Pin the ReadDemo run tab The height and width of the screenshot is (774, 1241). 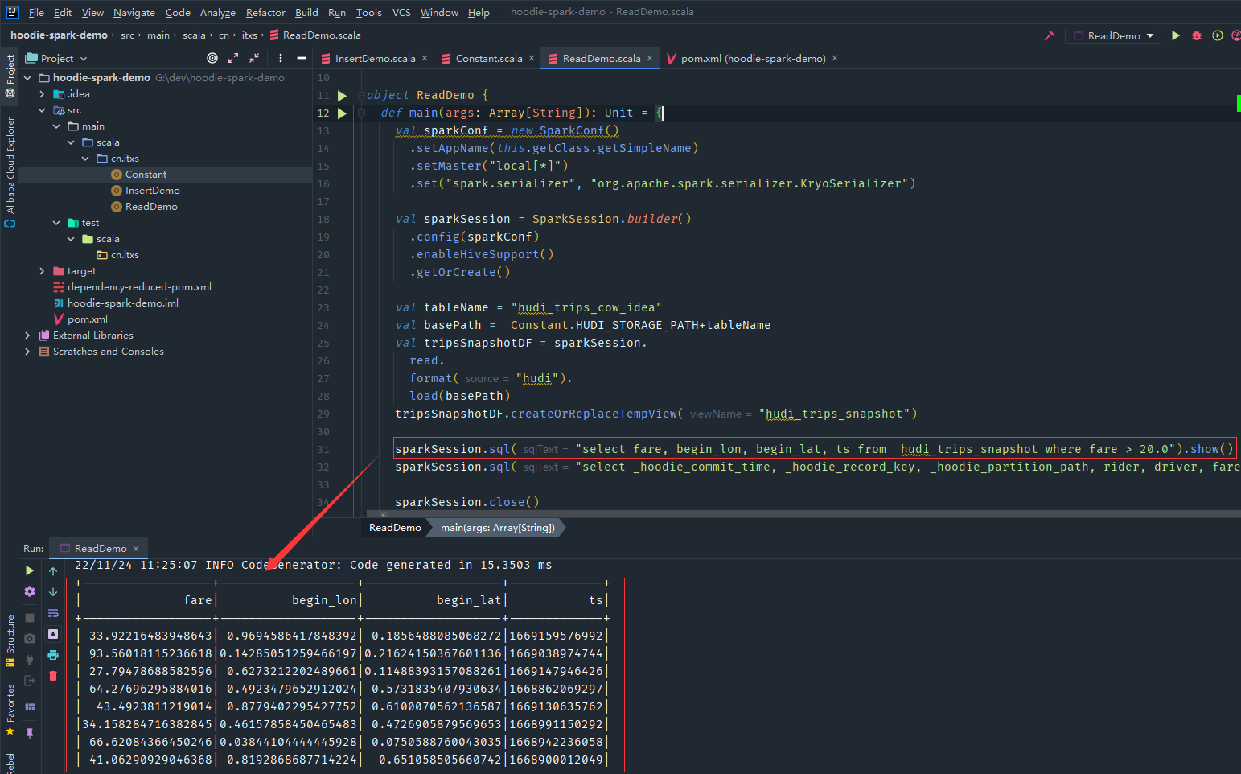tap(30, 733)
